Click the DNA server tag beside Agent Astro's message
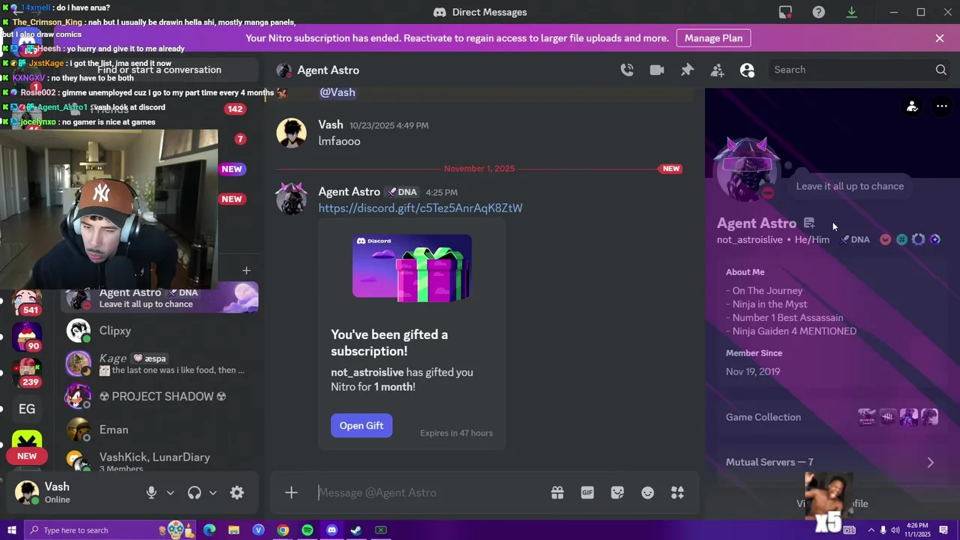This screenshot has width=960, height=540. (401, 192)
